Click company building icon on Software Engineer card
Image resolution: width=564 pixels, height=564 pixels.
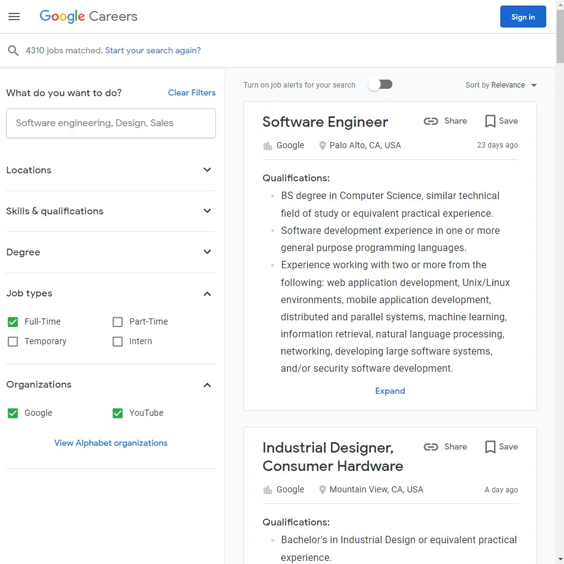click(268, 146)
